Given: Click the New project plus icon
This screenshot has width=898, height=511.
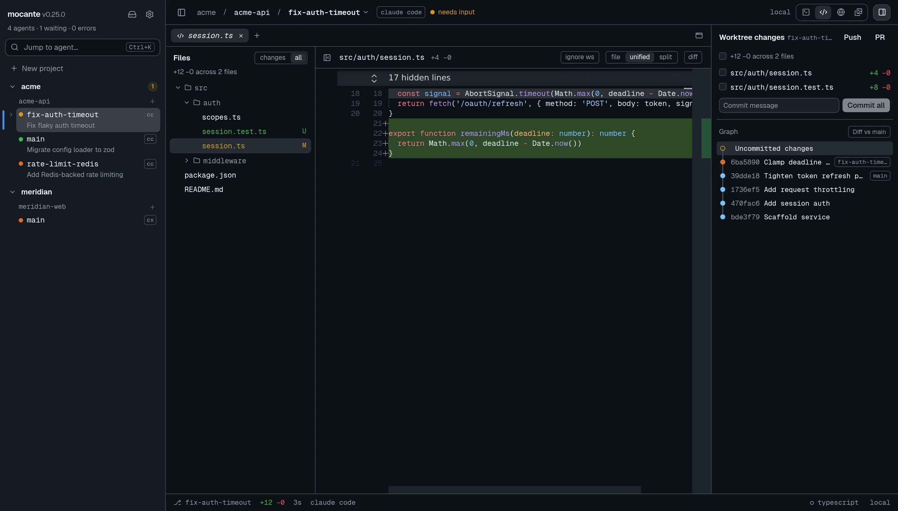Looking at the screenshot, I should pyautogui.click(x=14, y=68).
